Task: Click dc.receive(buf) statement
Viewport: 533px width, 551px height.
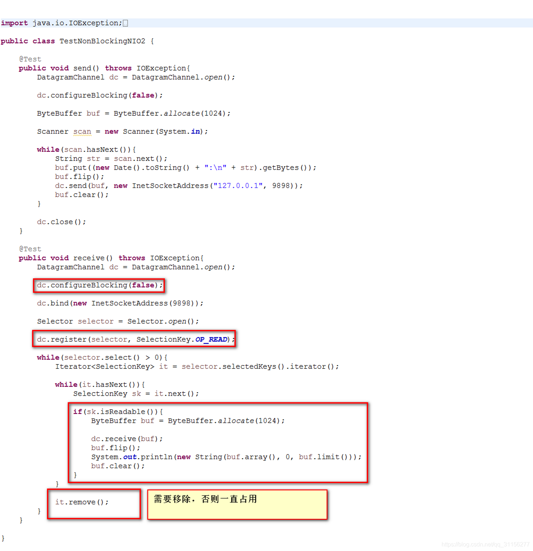Action: coord(127,439)
